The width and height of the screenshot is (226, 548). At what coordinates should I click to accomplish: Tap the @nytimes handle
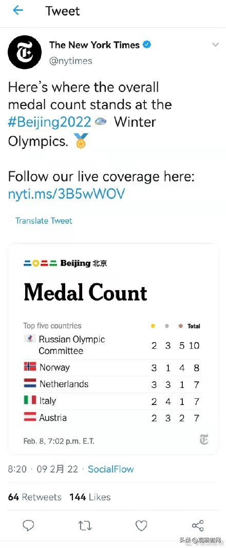71,61
